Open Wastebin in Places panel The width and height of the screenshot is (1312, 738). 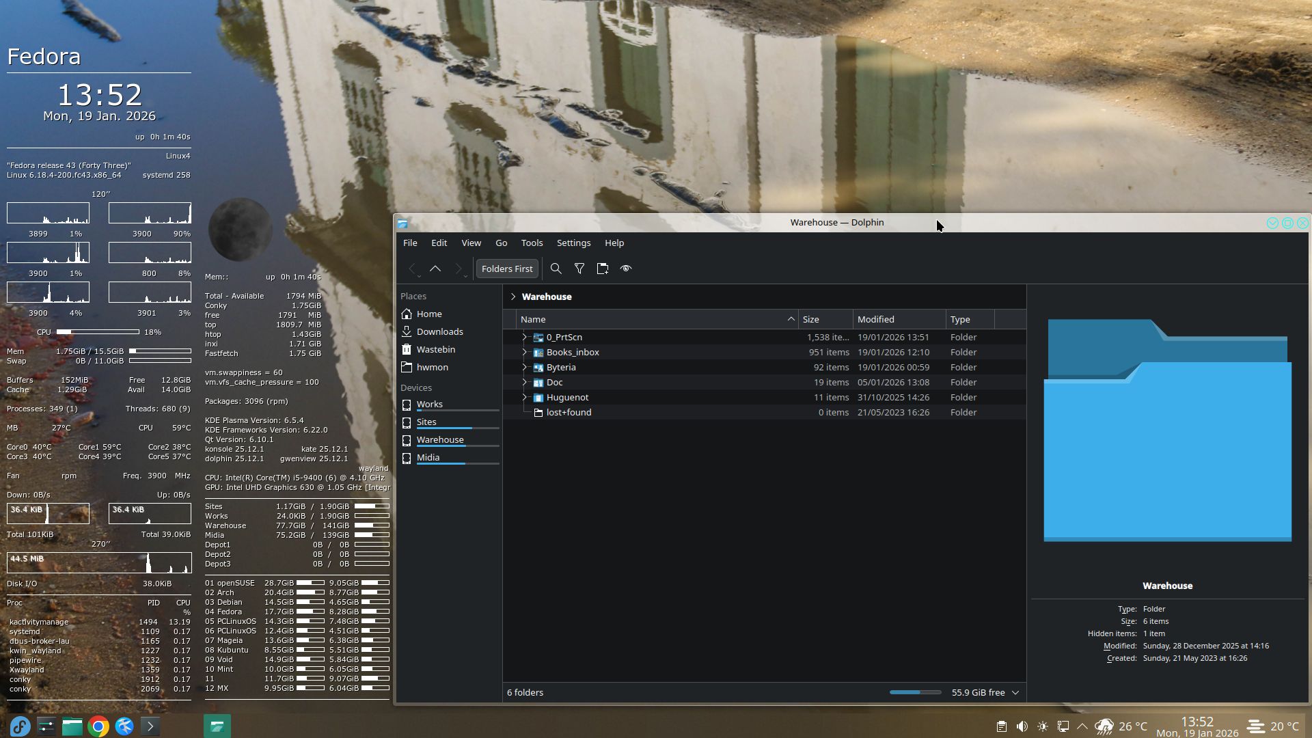435,349
